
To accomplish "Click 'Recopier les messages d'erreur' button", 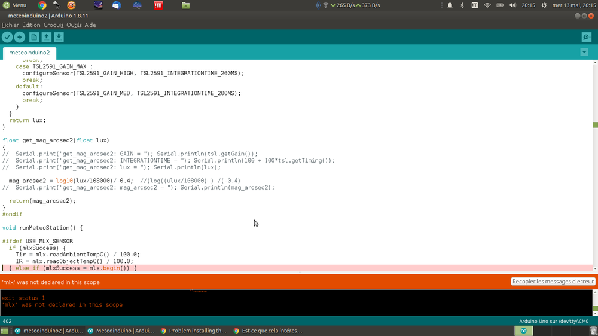I will pyautogui.click(x=553, y=282).
